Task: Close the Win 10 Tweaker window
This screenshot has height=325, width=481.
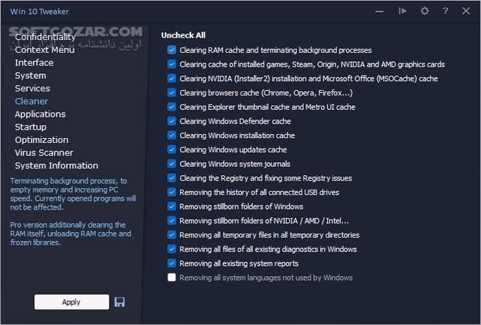Action: tap(467, 11)
